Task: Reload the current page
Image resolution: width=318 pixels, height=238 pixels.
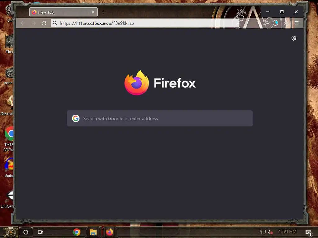Action: click(x=44, y=23)
